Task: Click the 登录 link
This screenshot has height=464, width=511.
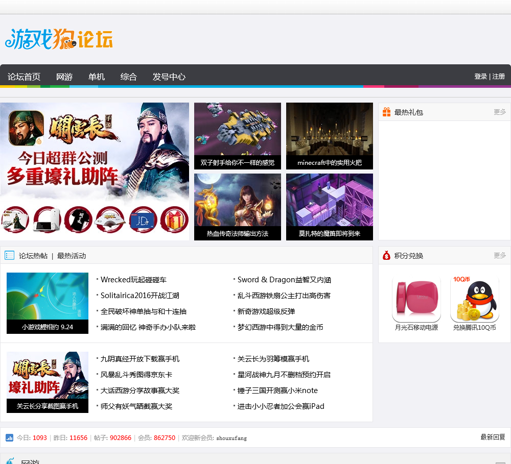Action: click(481, 77)
